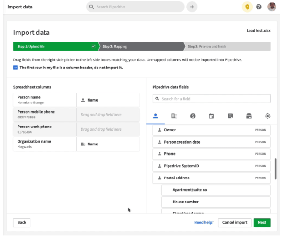Click the Hogwarts sample value

(x=25, y=147)
